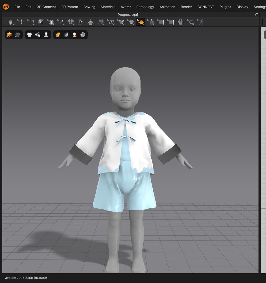Toggle avatar display person icon

(46, 35)
